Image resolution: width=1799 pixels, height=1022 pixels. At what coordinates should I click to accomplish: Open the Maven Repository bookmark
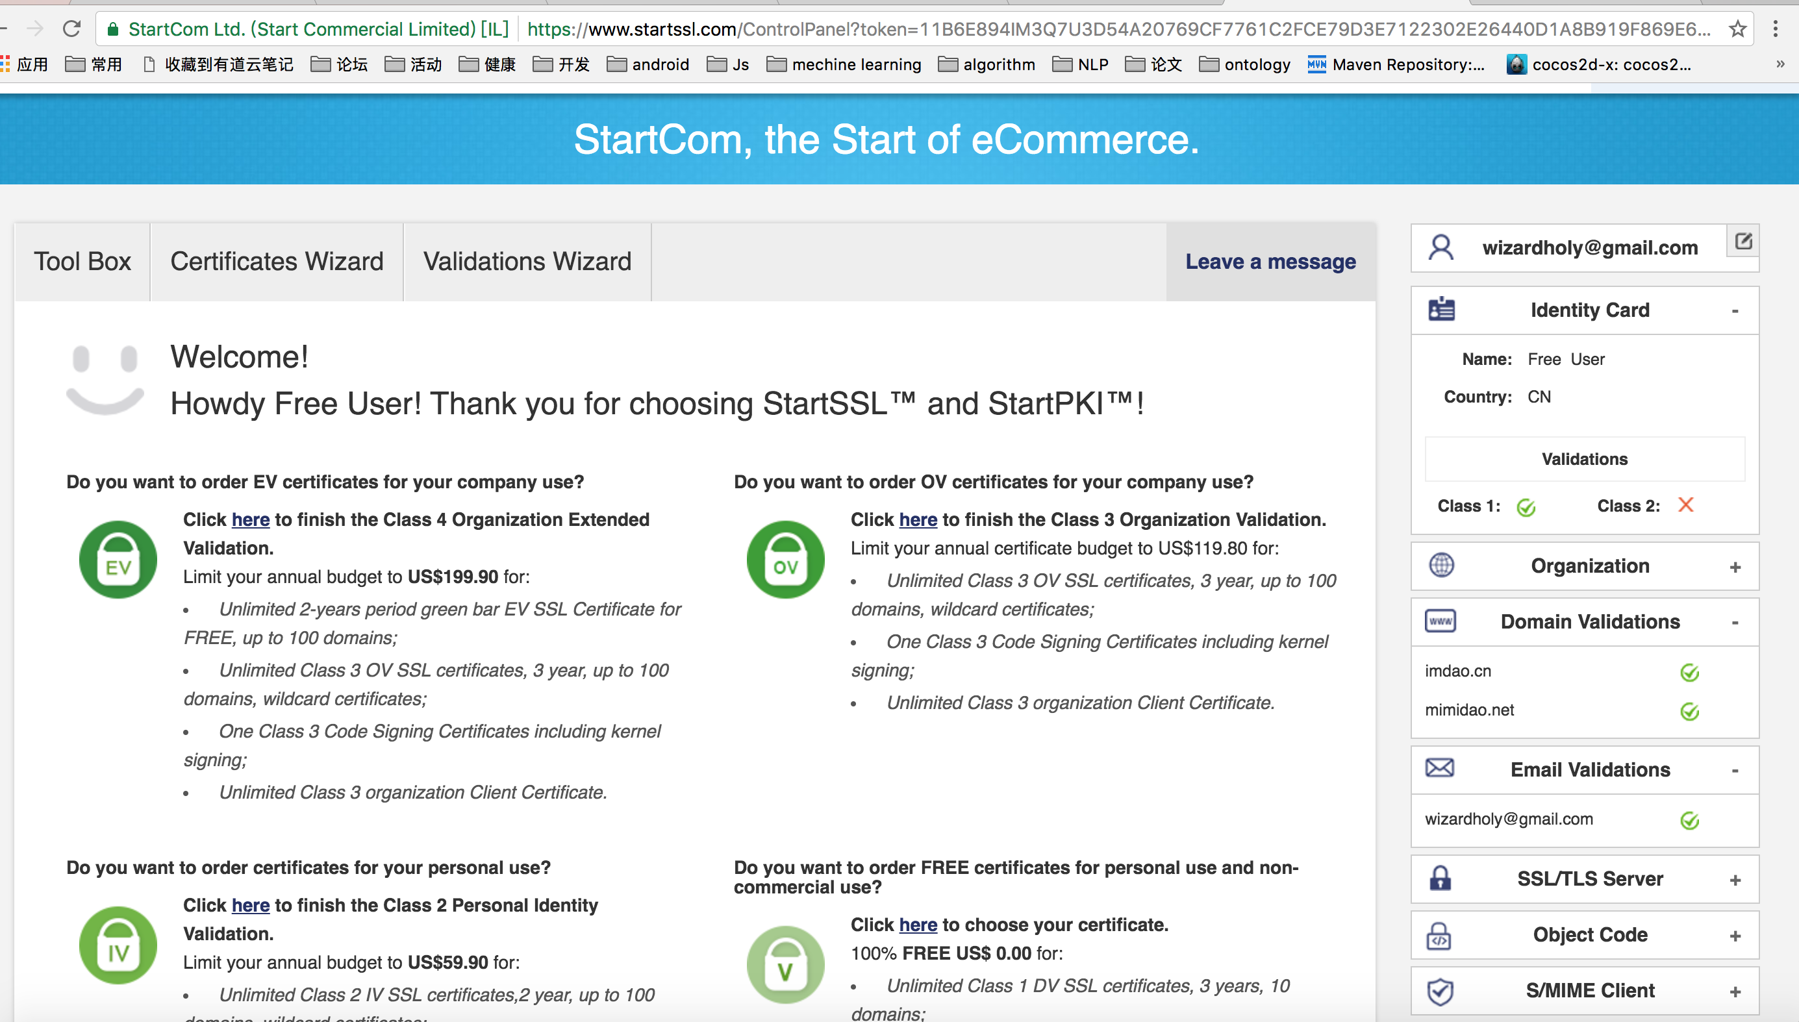pyautogui.click(x=1396, y=64)
